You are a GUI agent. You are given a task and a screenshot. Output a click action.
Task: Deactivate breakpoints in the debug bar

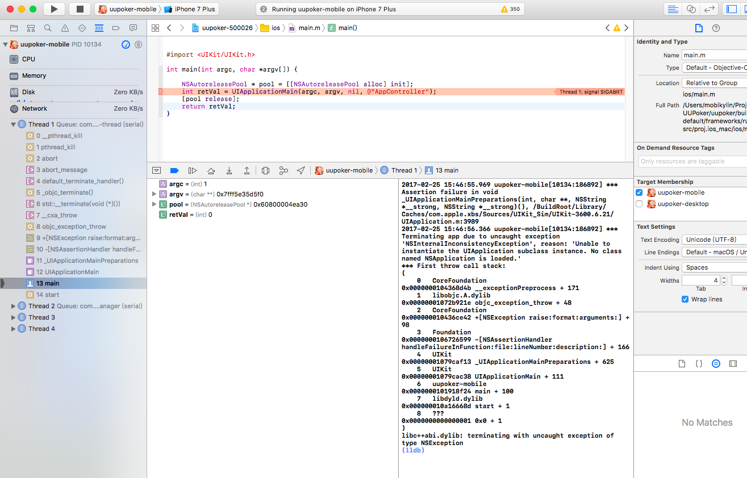(174, 170)
